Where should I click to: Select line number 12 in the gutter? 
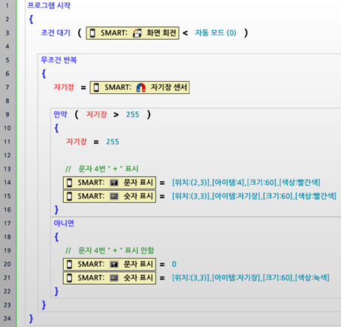tap(8, 156)
